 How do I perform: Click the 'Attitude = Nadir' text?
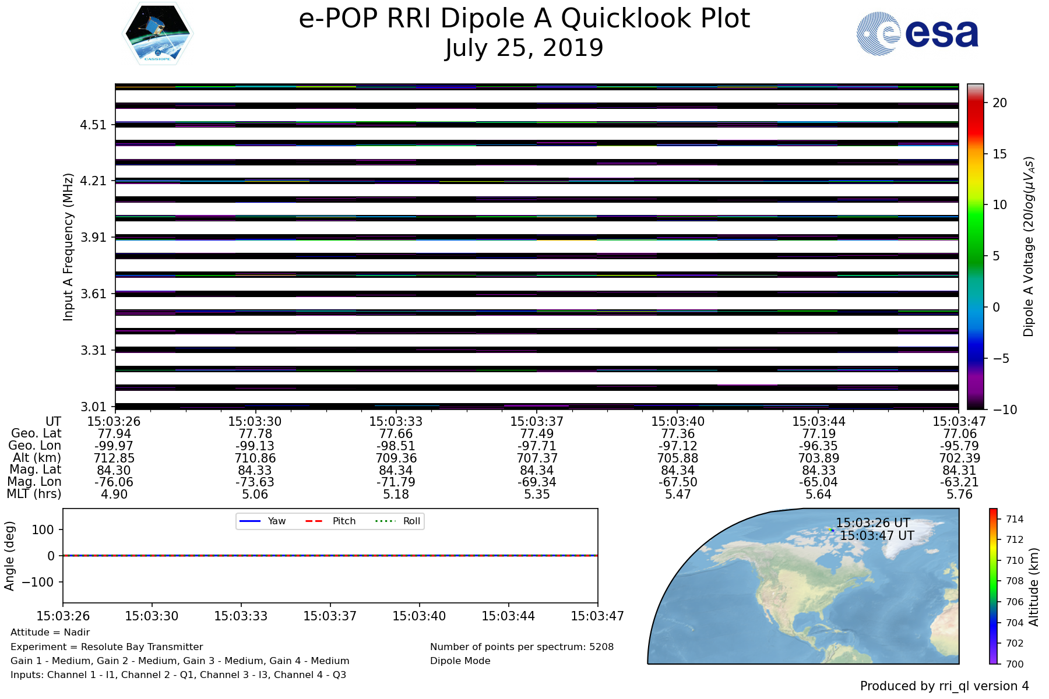coord(50,632)
